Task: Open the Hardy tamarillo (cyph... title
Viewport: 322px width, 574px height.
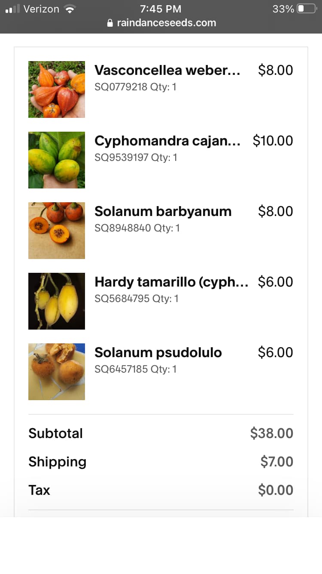Action: (171, 282)
